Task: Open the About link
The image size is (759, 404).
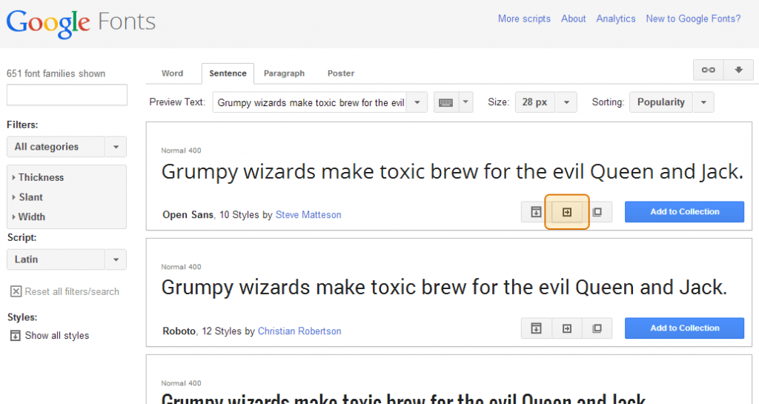Action: click(573, 19)
